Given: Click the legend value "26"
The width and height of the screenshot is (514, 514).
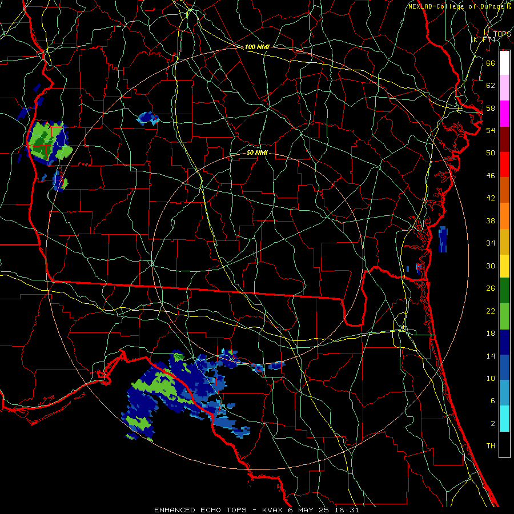Looking at the screenshot, I should click(491, 288).
